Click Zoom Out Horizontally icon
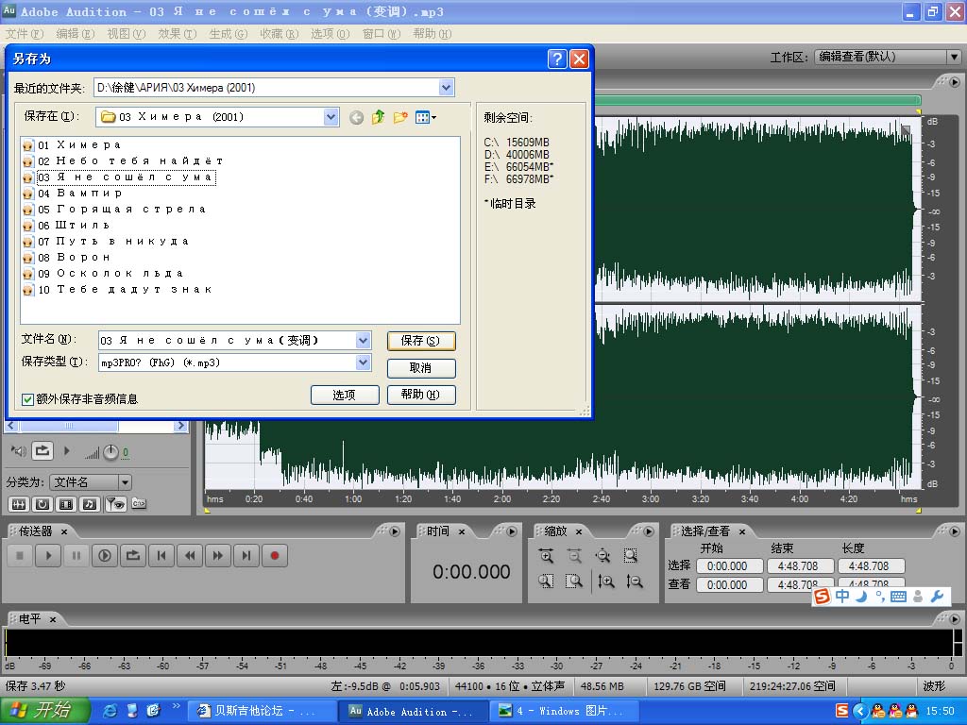The width and height of the screenshot is (967, 725). (x=574, y=556)
